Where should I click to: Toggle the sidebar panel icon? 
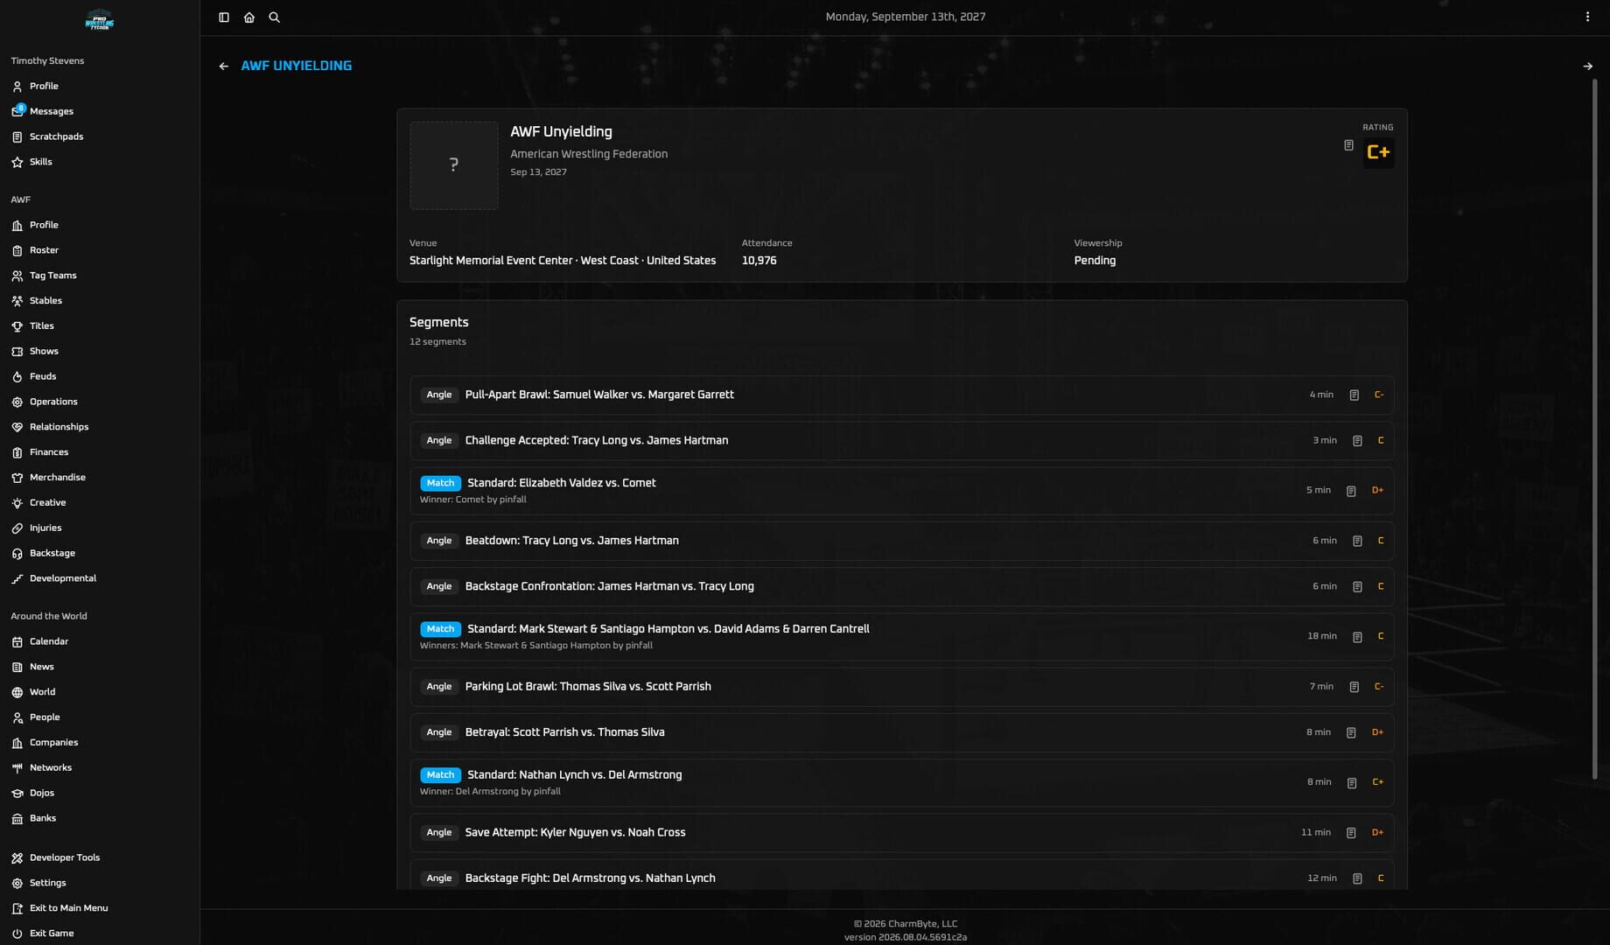224,17
